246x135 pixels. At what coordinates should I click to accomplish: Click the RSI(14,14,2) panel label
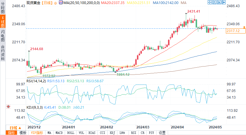click(36, 81)
